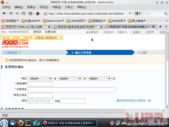Open the city 请选择 dropdown

70,79
